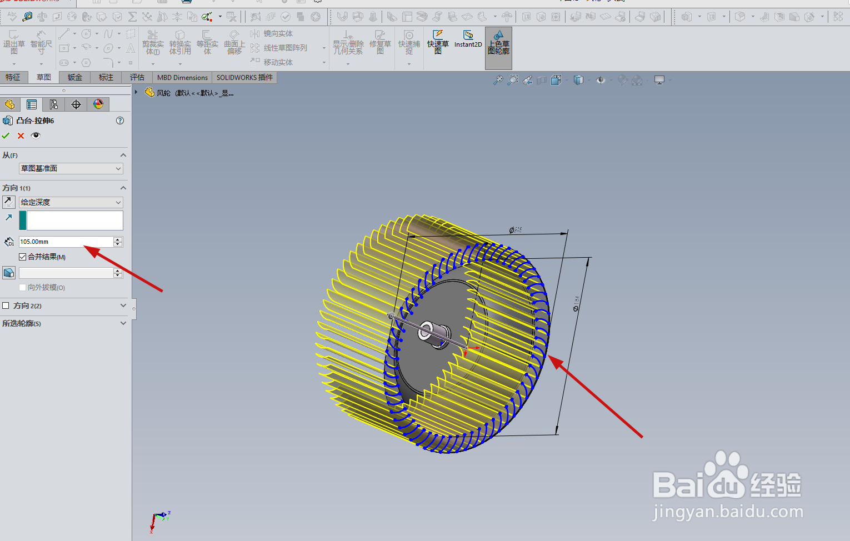Select the Straight Slot sketch tool
850x541 pixels.
click(x=64, y=62)
